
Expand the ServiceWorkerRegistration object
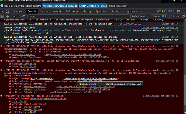tap(4, 32)
